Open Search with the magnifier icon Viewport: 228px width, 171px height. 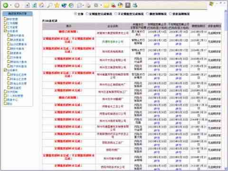click(x=49, y=6)
